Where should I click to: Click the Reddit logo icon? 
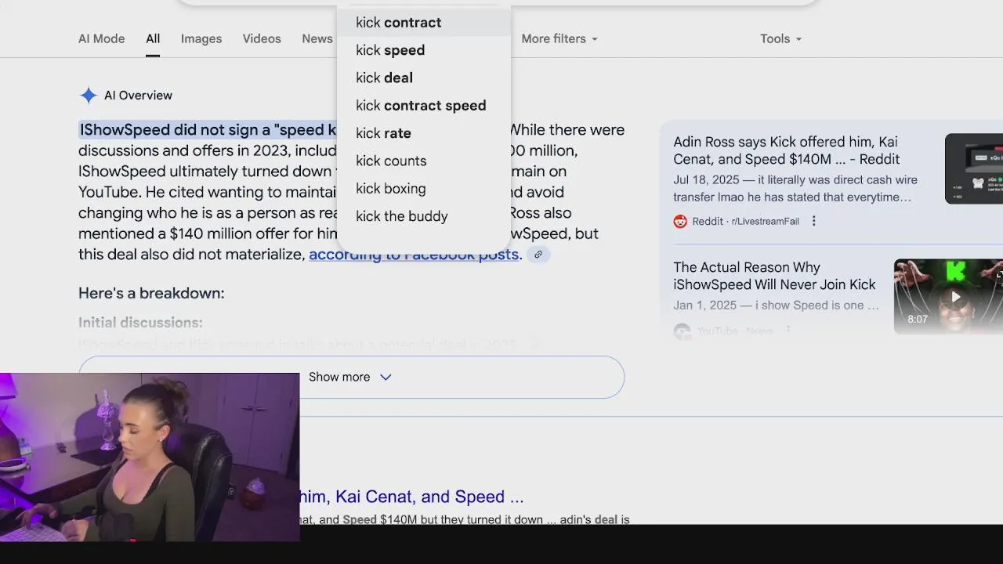680,221
